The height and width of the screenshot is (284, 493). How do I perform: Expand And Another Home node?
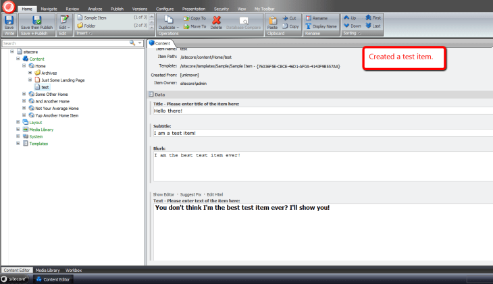[x=24, y=101]
